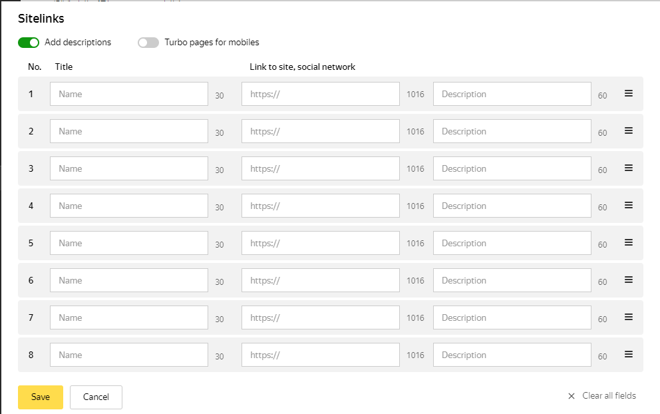
Task: Enable Turbo pages for mobiles toggle
Action: 148,43
